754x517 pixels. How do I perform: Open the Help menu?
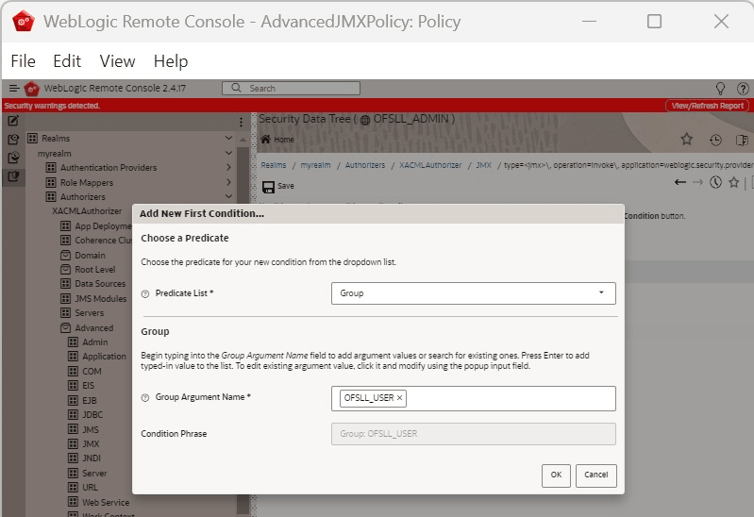(171, 61)
